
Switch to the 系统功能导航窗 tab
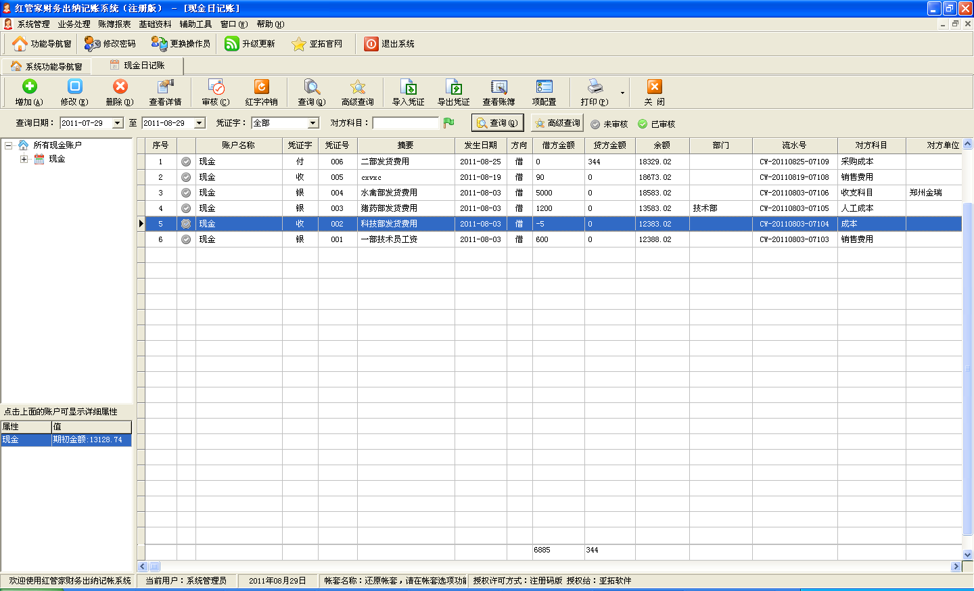coord(47,66)
